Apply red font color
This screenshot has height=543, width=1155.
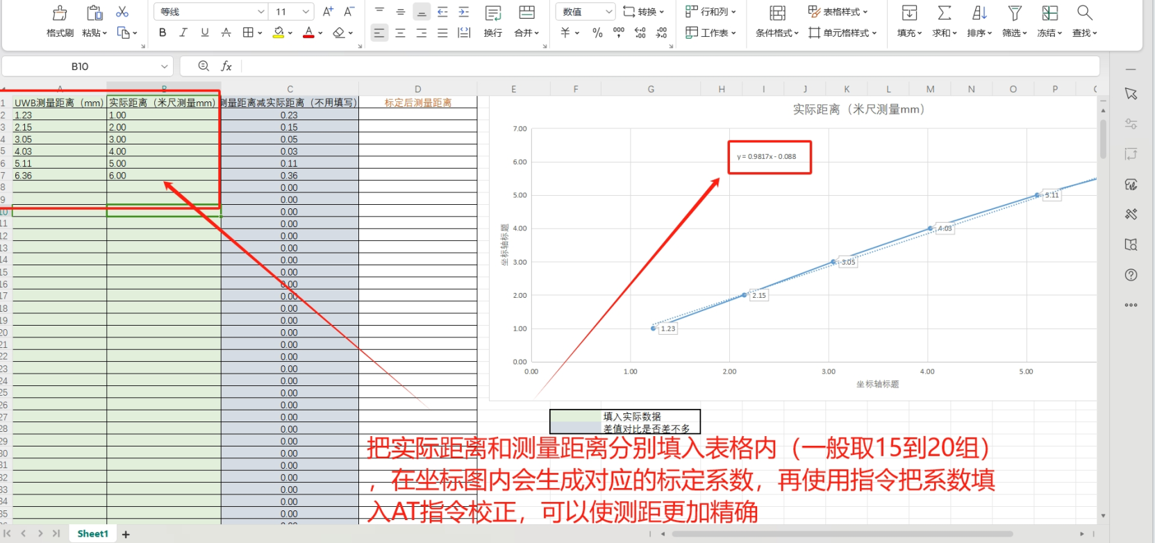308,33
